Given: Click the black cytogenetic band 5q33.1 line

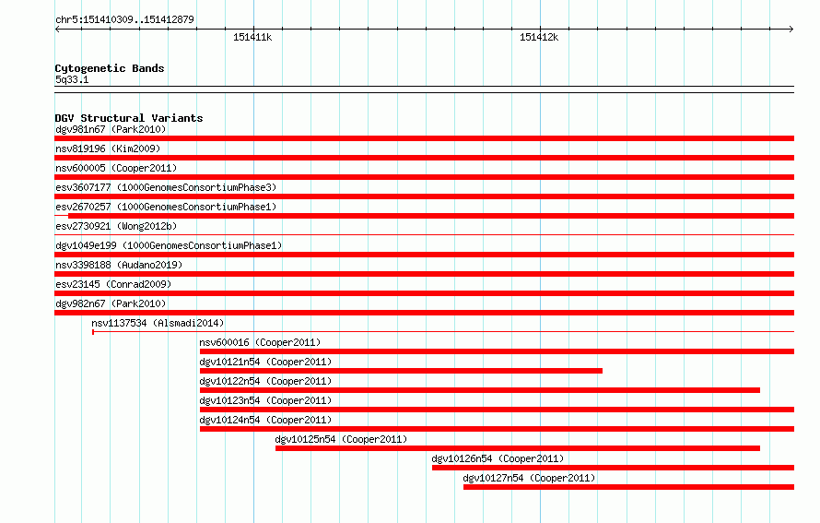Looking at the screenshot, I should [x=424, y=89].
